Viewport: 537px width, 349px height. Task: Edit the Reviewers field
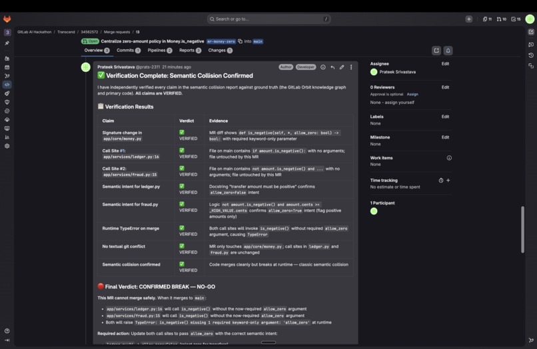click(x=445, y=87)
